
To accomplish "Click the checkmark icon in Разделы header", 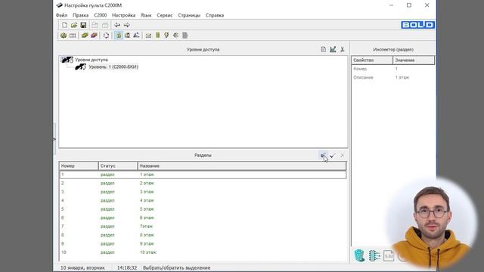I will (x=333, y=156).
